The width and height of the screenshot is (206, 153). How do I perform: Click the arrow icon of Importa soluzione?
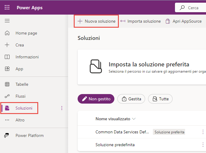coord(123,21)
